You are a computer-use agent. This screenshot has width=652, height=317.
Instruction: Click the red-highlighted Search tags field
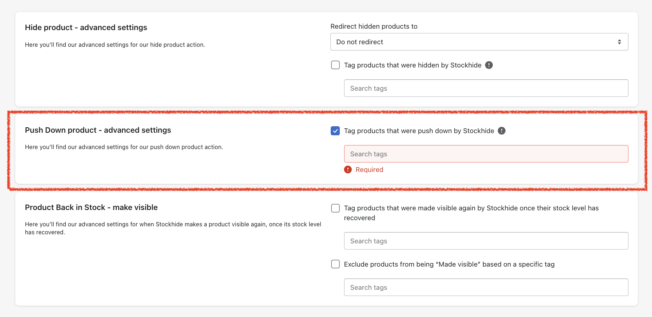click(486, 154)
